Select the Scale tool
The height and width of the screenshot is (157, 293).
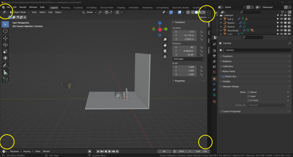(5, 52)
